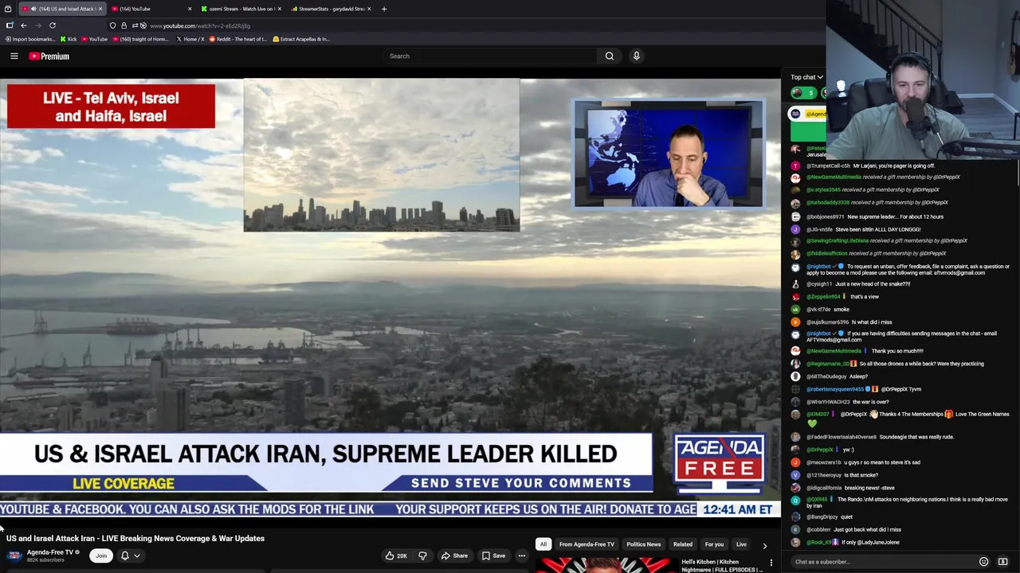
Task: Select the Politics News chip
Action: [x=643, y=544]
